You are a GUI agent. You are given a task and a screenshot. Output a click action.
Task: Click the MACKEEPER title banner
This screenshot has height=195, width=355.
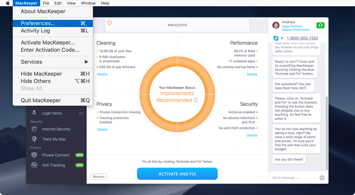click(x=177, y=25)
